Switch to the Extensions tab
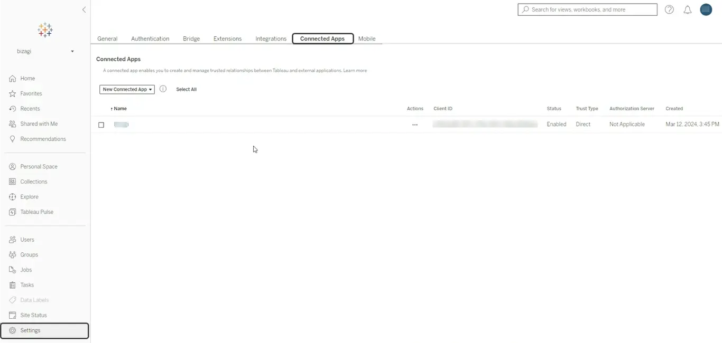The image size is (722, 343). tap(227, 39)
